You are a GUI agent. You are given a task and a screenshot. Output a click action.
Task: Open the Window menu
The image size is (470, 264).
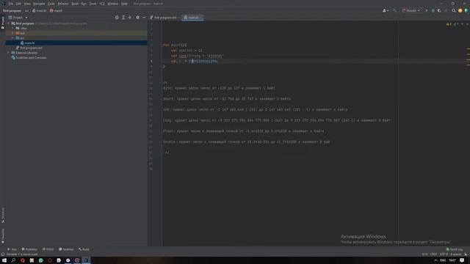(x=113, y=4)
